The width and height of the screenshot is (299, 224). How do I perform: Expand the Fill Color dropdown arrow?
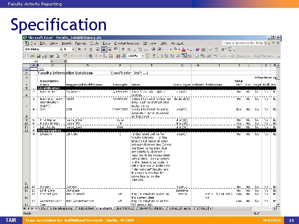pos(179,49)
